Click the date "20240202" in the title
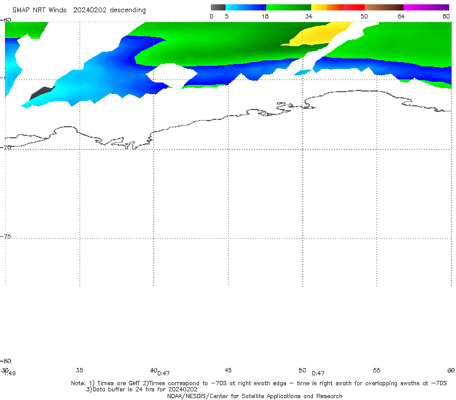 coord(90,10)
